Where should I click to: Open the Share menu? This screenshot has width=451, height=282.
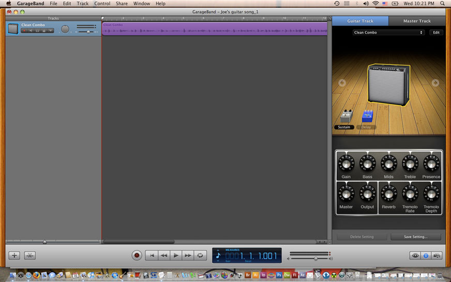coord(122,4)
